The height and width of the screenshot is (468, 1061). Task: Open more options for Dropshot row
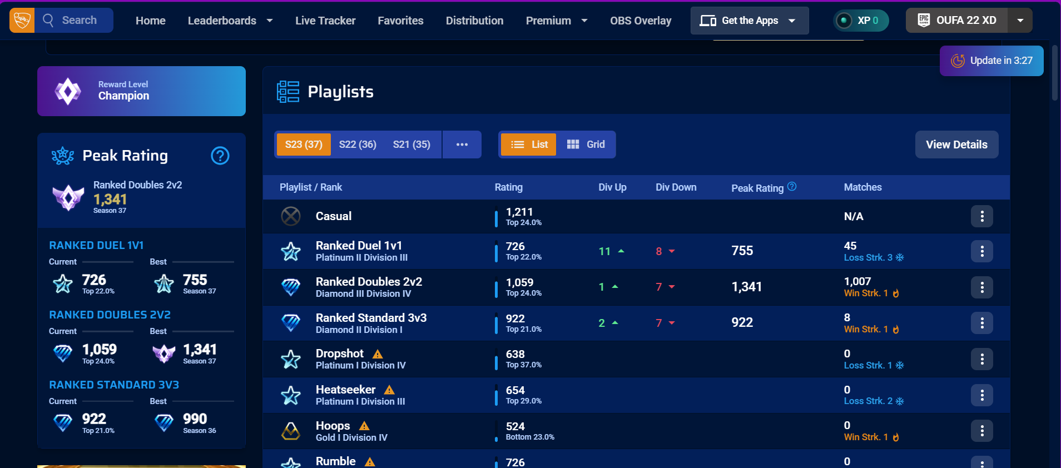982,359
